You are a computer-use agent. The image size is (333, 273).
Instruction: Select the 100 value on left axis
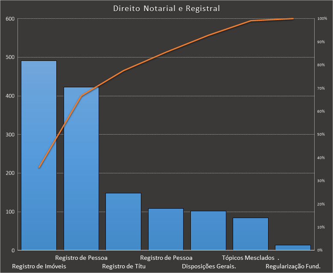pos(10,212)
